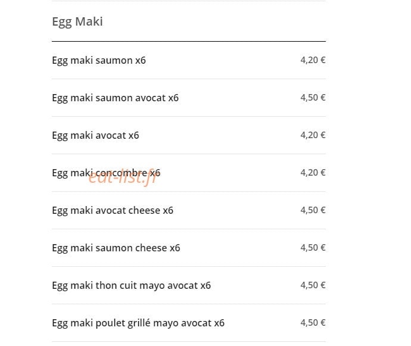Click 4,20 € price of saumon x6
411x346 pixels.
click(x=313, y=60)
